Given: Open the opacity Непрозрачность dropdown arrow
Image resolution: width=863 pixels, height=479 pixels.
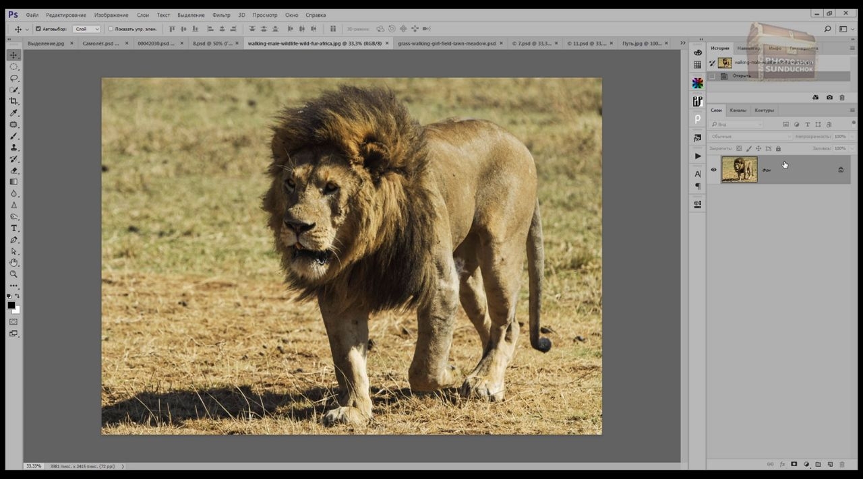Looking at the screenshot, I should [852, 136].
